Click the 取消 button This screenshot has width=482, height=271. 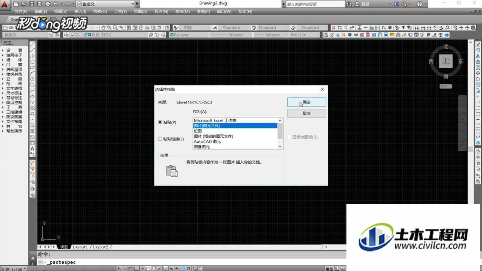tap(306, 113)
